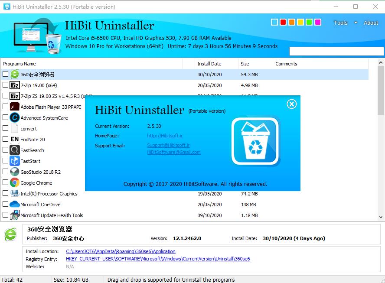Viewport: 385px width, 283px height.
Task: Check the 360安全浏览器 checkbox
Action: (x=5, y=74)
